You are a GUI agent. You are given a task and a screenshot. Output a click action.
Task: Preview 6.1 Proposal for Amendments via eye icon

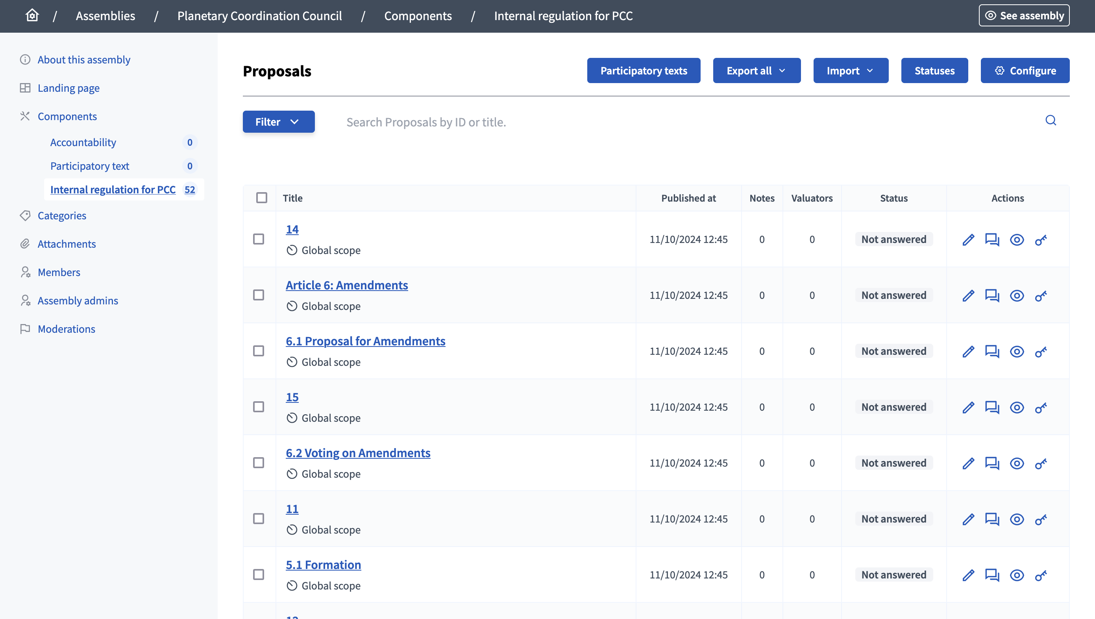pyautogui.click(x=1016, y=352)
